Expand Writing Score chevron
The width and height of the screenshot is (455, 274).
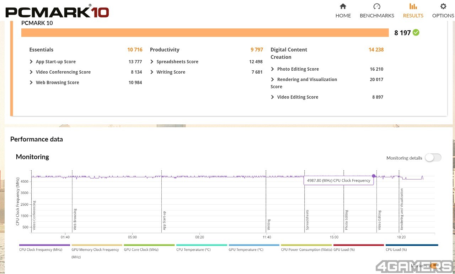[152, 72]
